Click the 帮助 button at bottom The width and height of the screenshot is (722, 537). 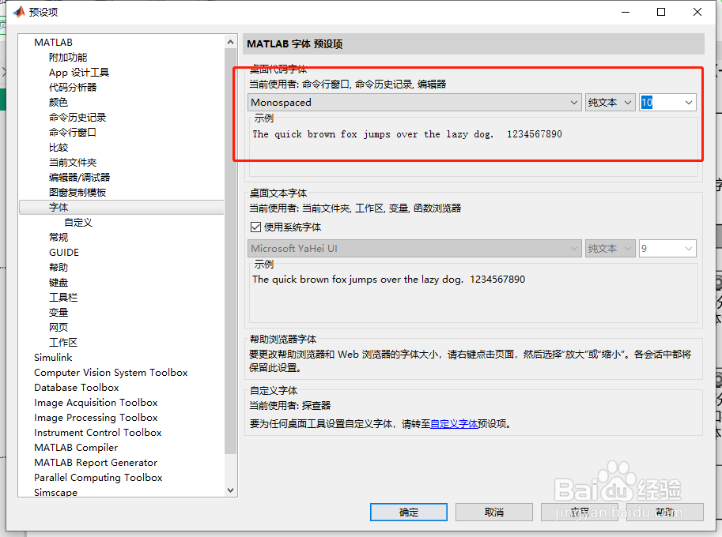pyautogui.click(x=665, y=513)
